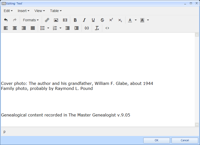200x145 pixels.
Task: Open the Table menu
Action: click(x=56, y=11)
